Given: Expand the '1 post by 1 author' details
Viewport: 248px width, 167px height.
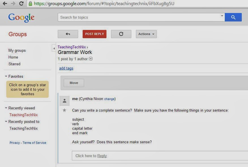Looking at the screenshot, I should [x=91, y=59].
